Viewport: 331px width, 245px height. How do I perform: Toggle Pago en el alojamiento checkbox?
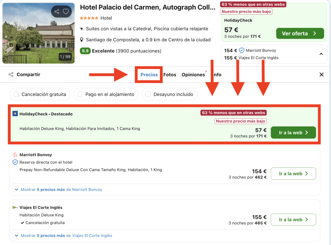coord(80,94)
